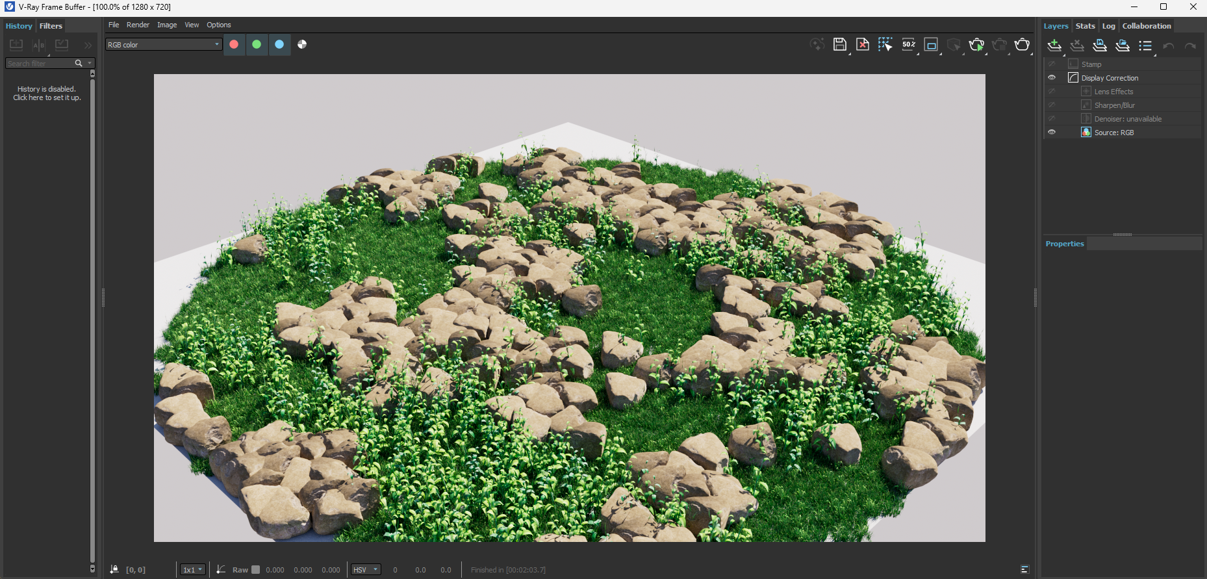This screenshot has height=579, width=1207.
Task: Open the HSV color mode dropdown
Action: tap(366, 569)
